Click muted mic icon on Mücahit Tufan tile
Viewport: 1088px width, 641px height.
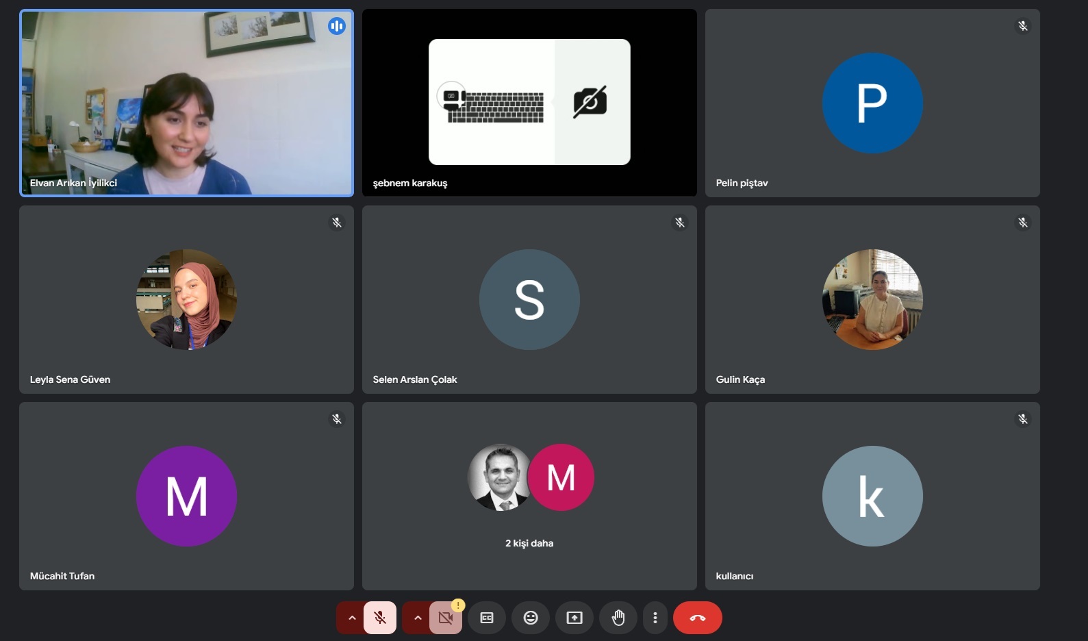pos(337,419)
